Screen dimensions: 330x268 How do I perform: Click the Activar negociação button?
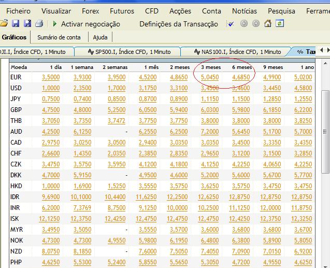(91, 24)
